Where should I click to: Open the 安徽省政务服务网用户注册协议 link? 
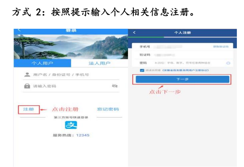(x=185, y=70)
